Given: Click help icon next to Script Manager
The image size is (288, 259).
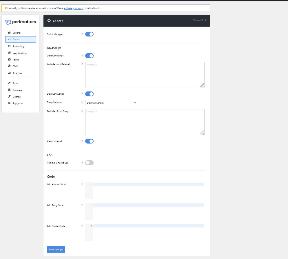Looking at the screenshot, I should pyautogui.click(x=82, y=34).
